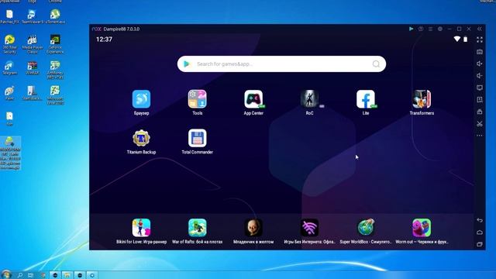Select the Media Player Classic desktop shortcut

point(33,44)
